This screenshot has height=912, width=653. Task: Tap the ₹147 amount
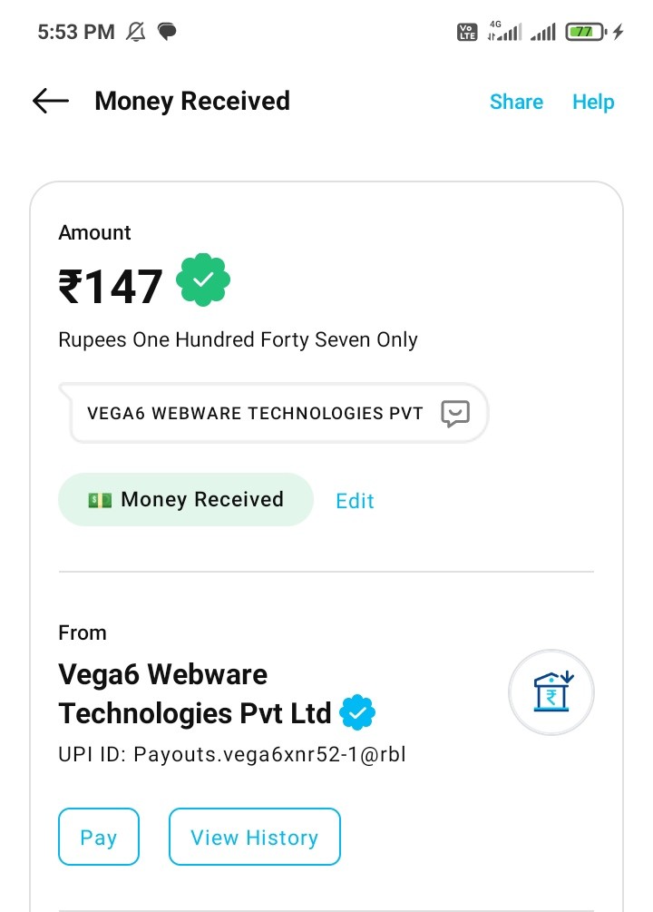tap(111, 287)
